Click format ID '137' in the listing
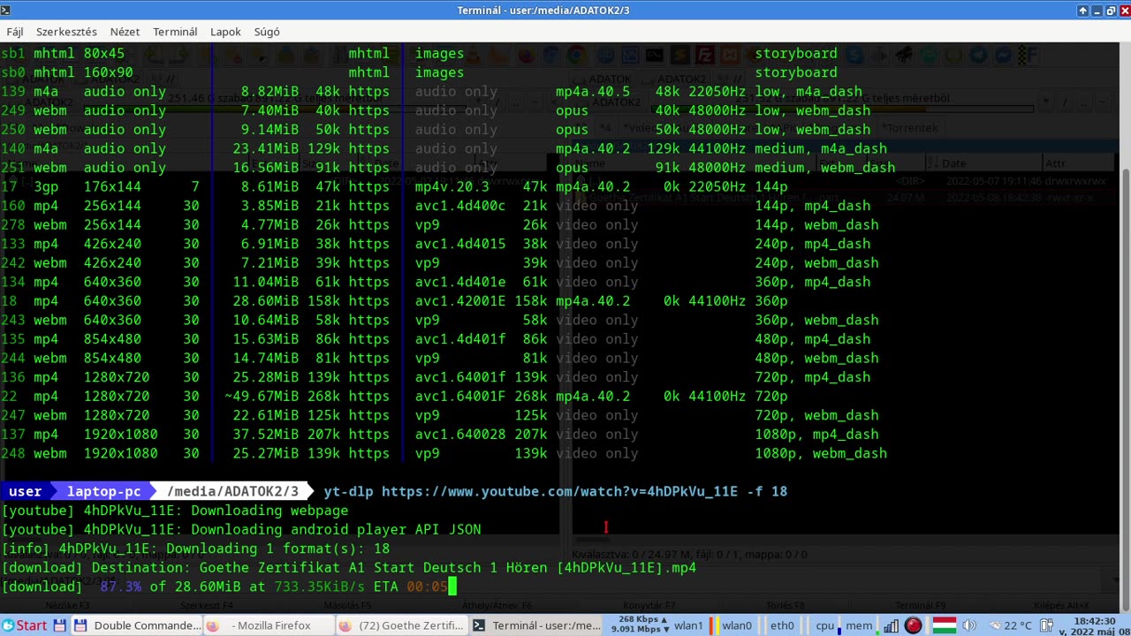The height and width of the screenshot is (636, 1131). click(12, 435)
